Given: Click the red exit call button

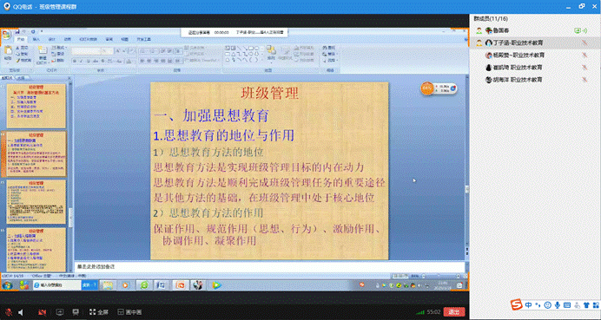Looking at the screenshot, I should coord(454,312).
